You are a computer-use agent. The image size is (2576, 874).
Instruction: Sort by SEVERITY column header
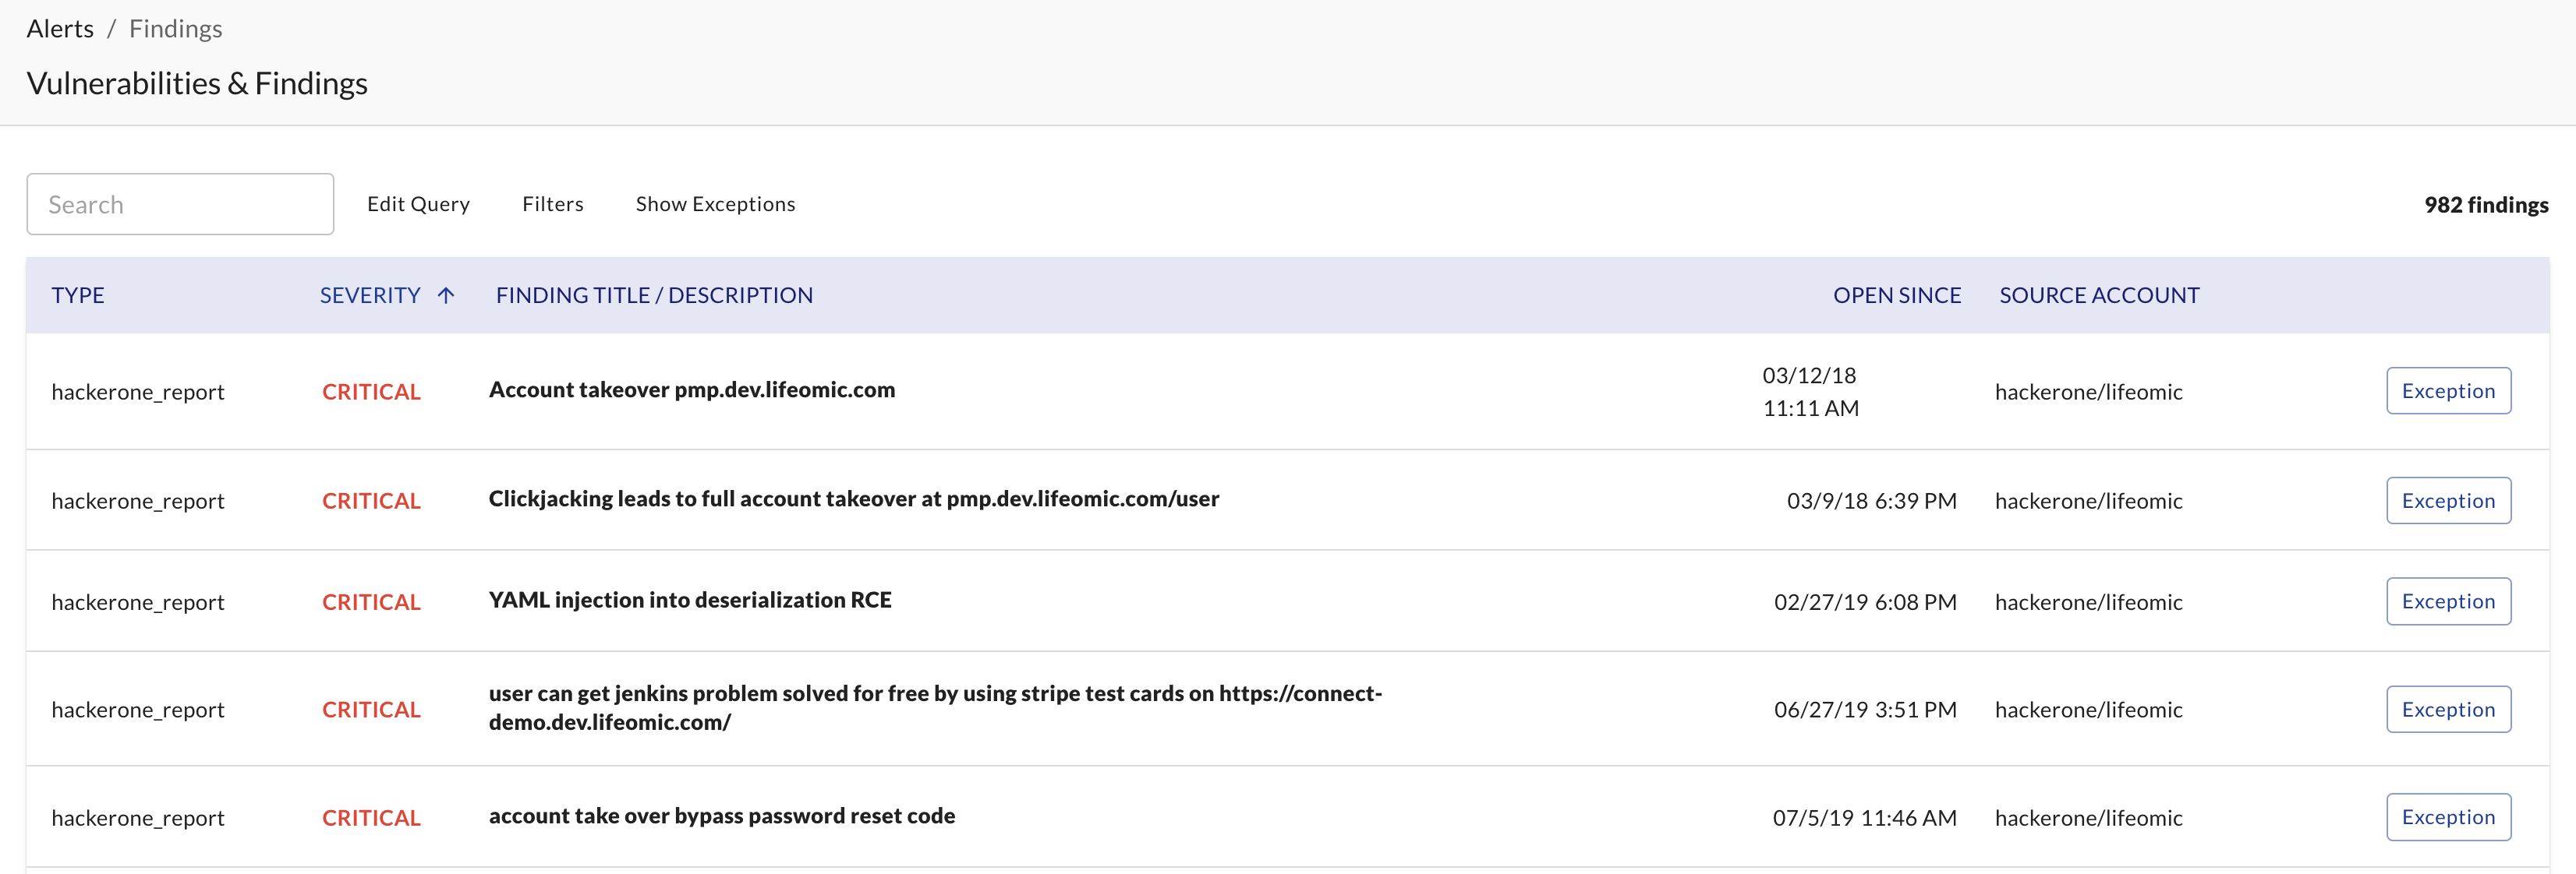click(370, 294)
